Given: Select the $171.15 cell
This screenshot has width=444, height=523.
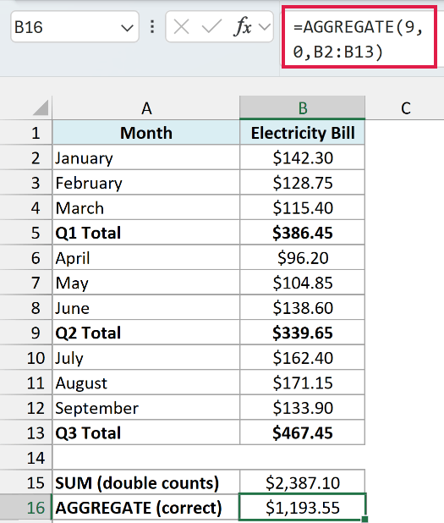Looking at the screenshot, I should click(302, 383).
